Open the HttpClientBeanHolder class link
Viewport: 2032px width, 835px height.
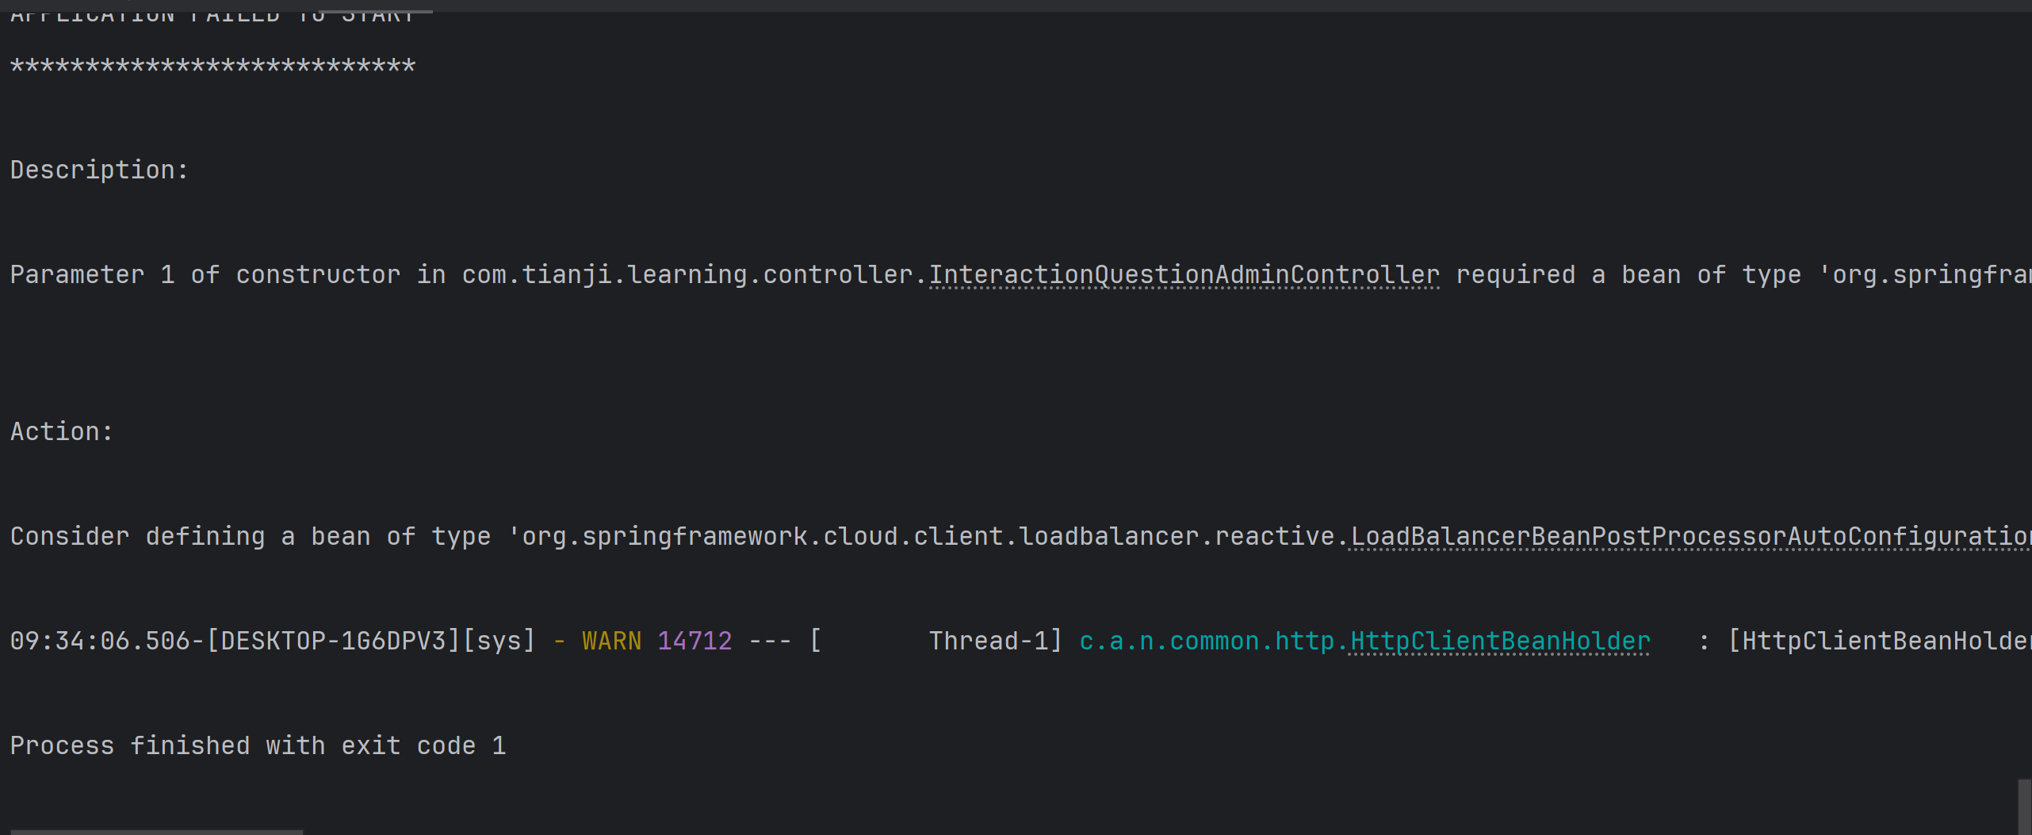[1500, 641]
